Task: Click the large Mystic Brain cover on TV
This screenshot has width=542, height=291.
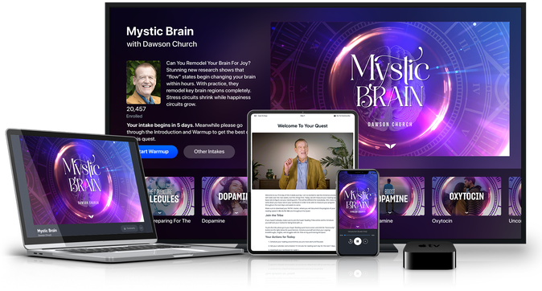Action: tap(390, 88)
